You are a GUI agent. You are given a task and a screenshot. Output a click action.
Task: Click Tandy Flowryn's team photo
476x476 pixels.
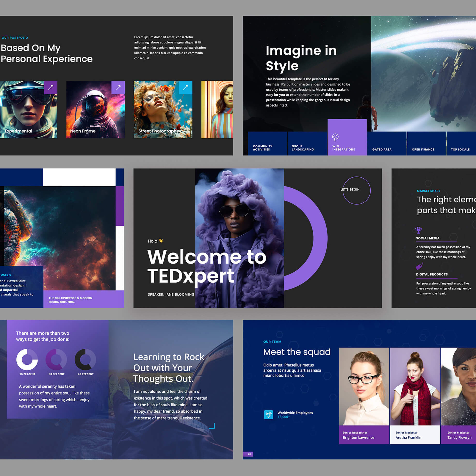[x=458, y=386]
